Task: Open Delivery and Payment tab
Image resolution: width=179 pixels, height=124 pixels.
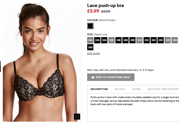Action: click(163, 89)
